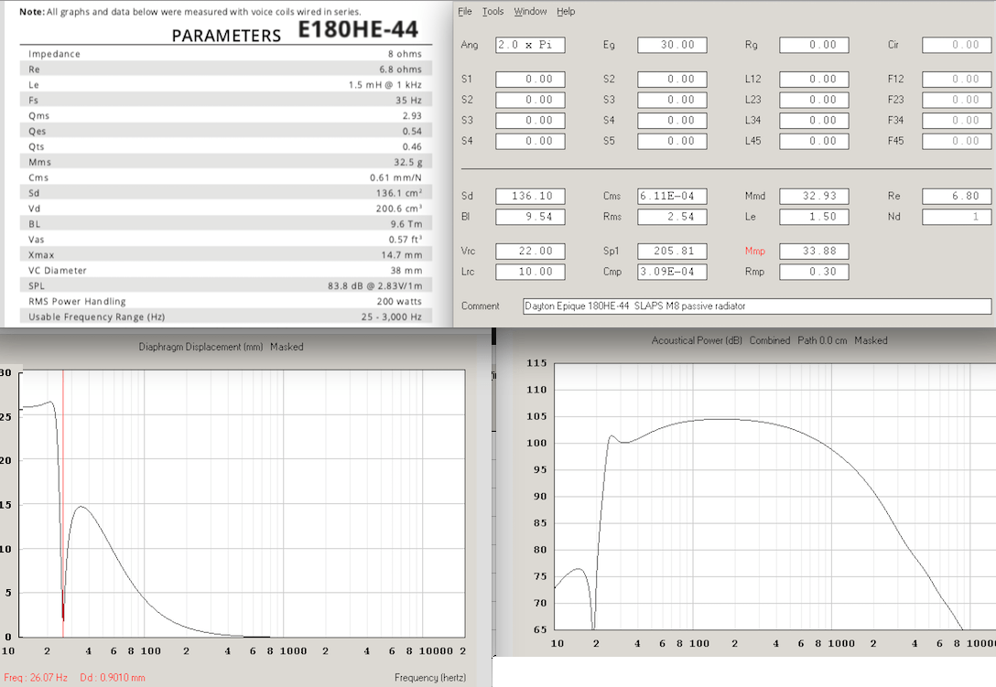
Task: Click the Usable Frequency Range row
Action: 225,317
